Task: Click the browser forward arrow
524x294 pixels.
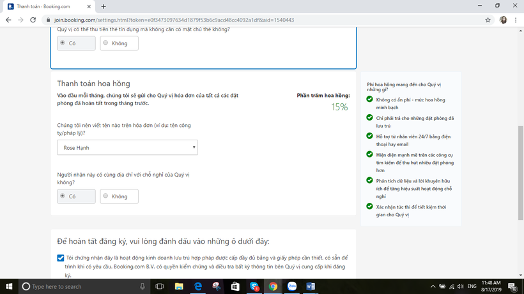Action: coord(20,20)
